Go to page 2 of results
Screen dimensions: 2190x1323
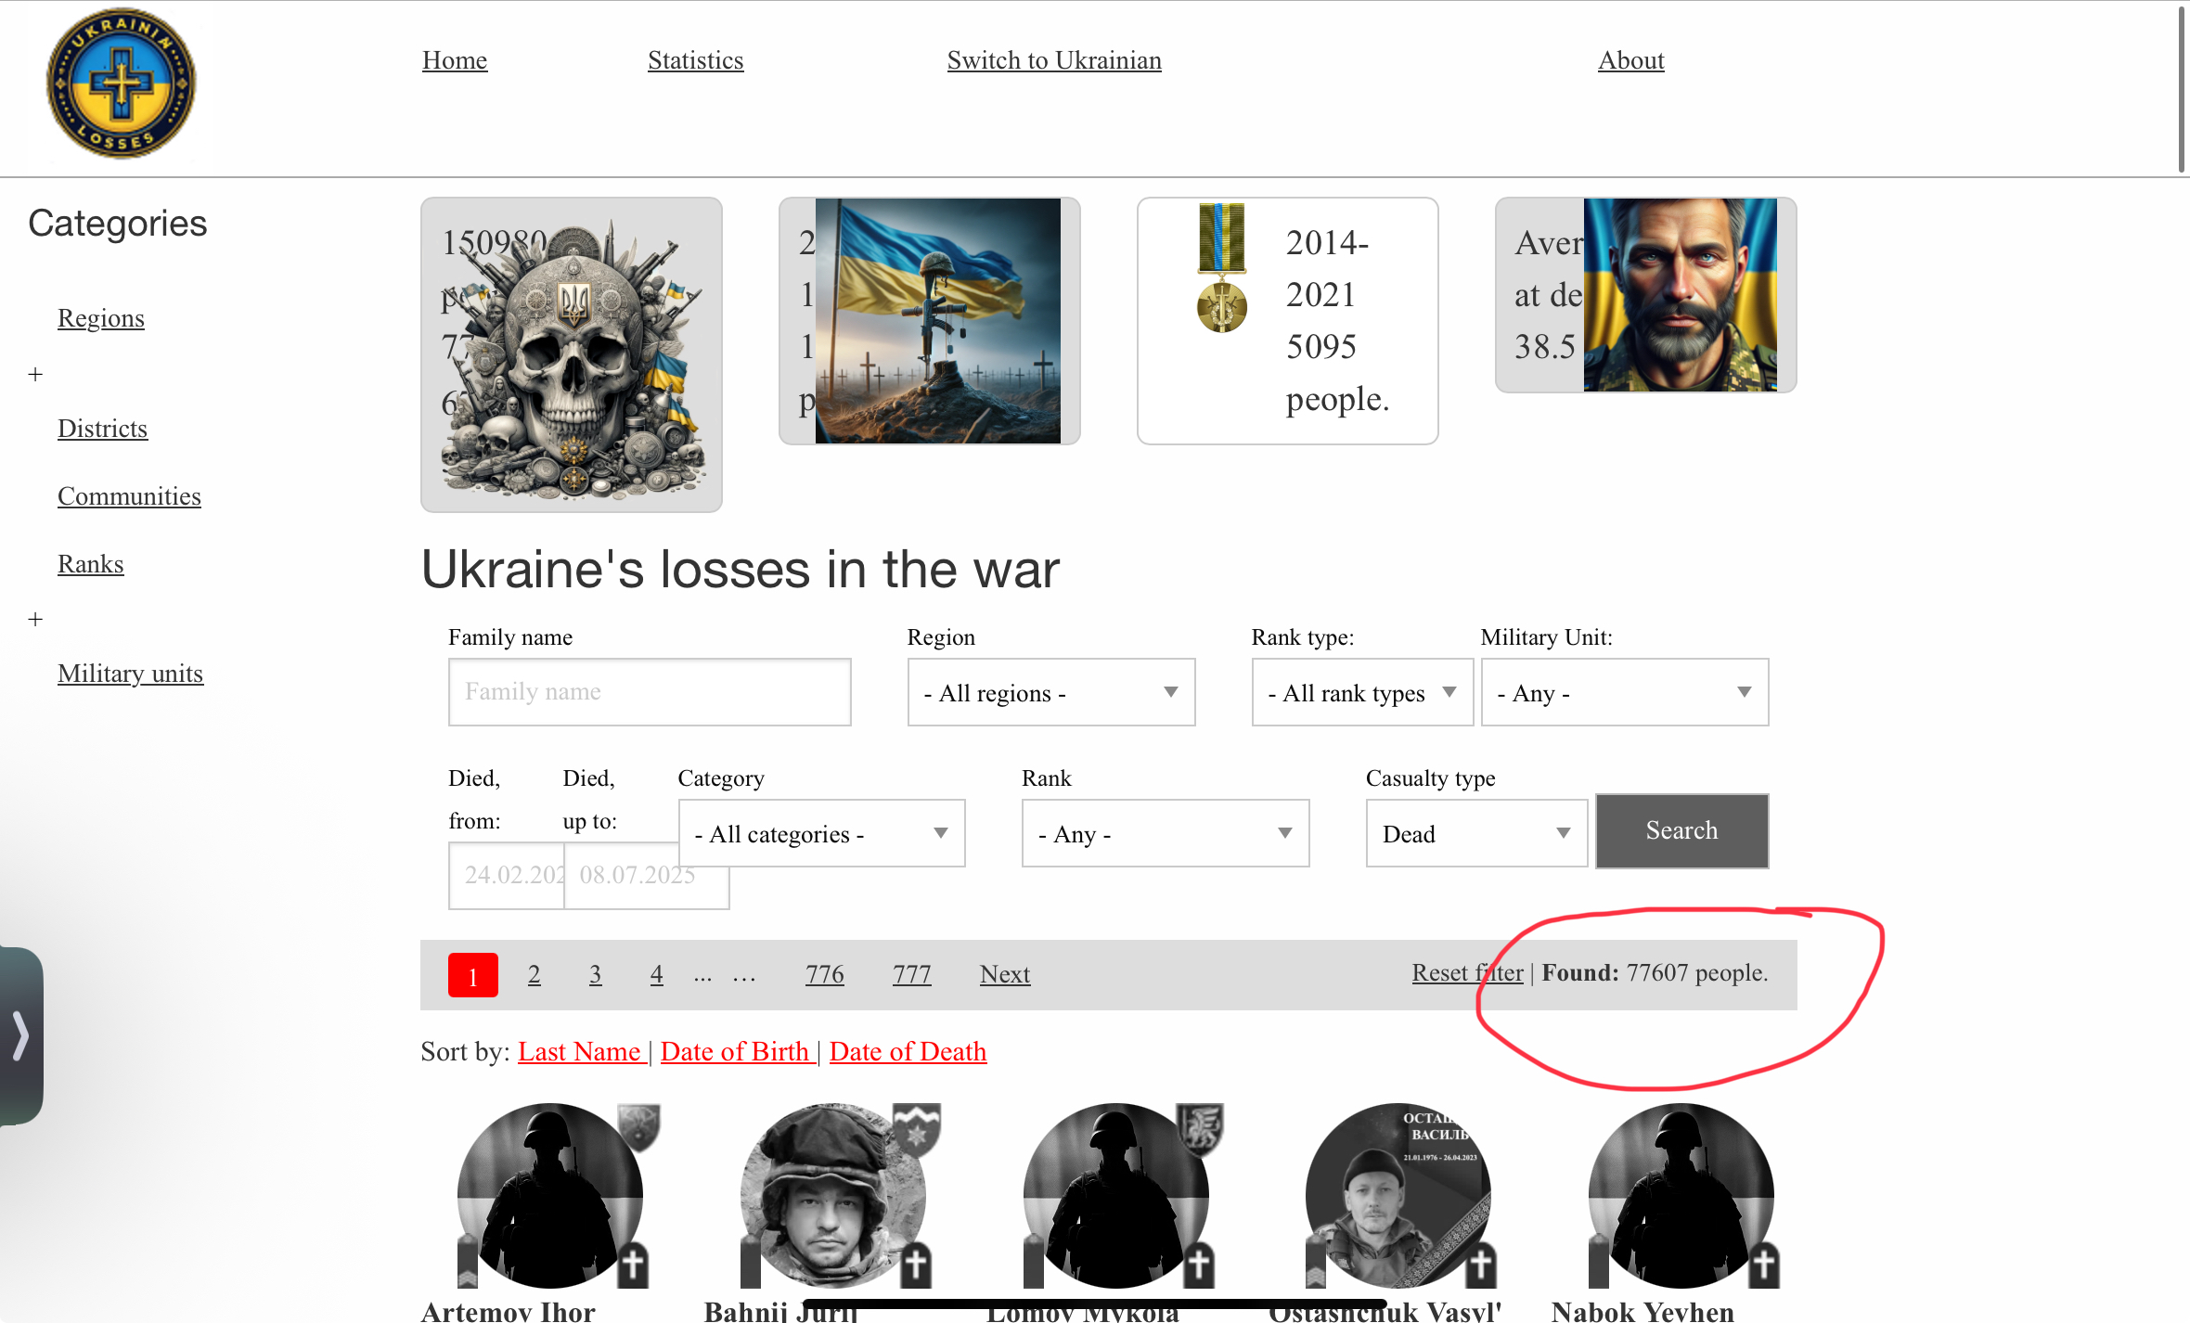[x=535, y=974]
